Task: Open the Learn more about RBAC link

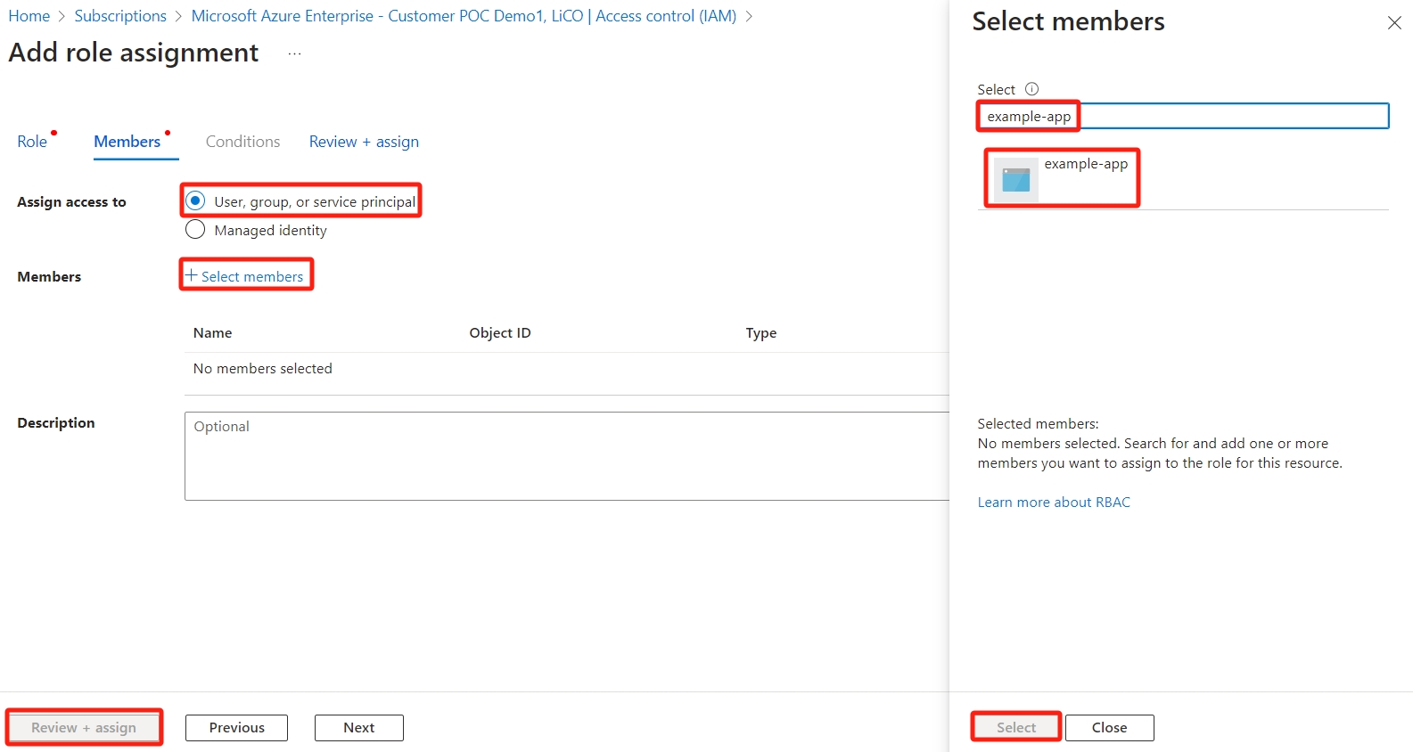Action: point(1054,503)
